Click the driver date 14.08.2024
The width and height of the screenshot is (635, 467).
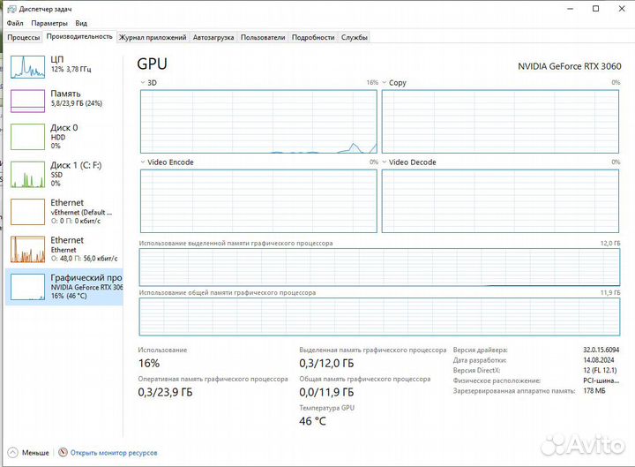click(599, 360)
